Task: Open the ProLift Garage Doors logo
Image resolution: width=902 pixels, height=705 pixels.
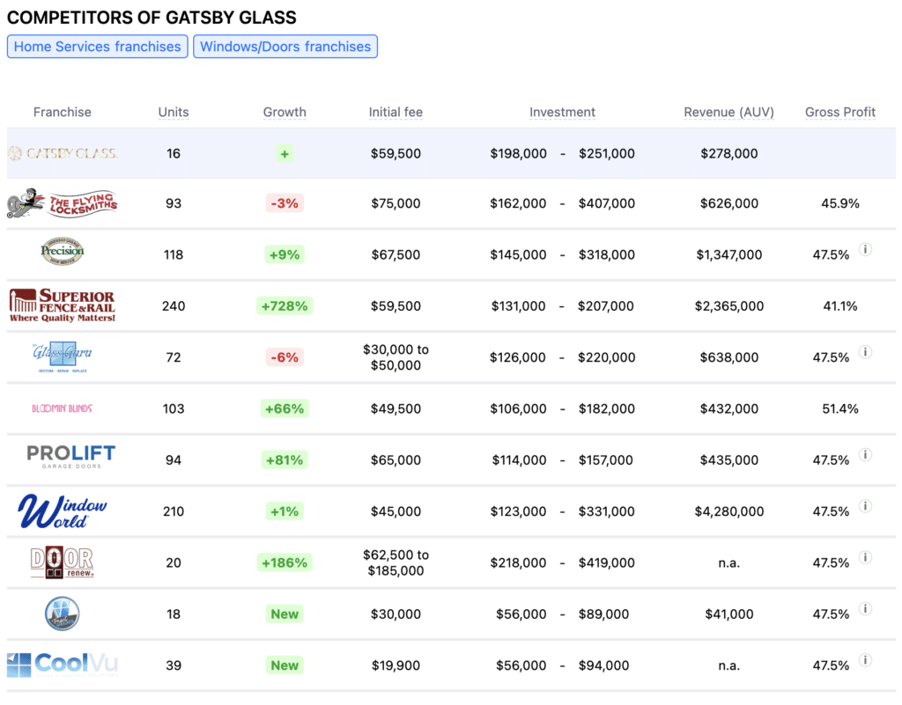Action: point(70,457)
